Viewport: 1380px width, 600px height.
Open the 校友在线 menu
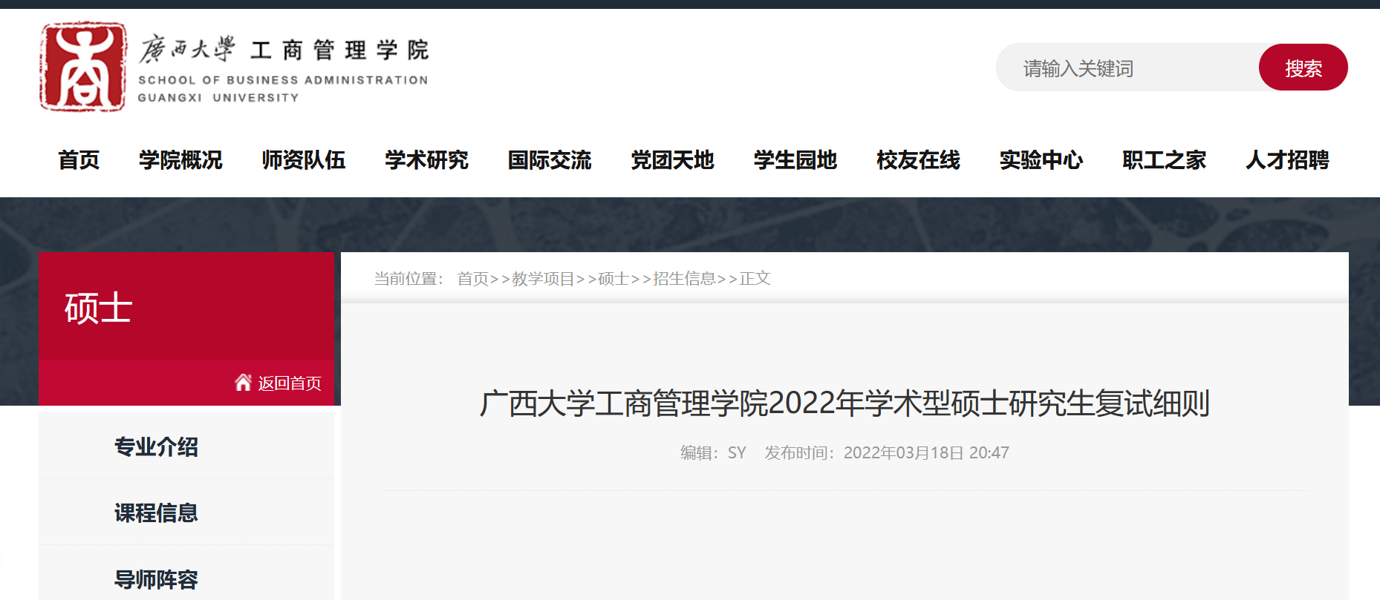(918, 159)
